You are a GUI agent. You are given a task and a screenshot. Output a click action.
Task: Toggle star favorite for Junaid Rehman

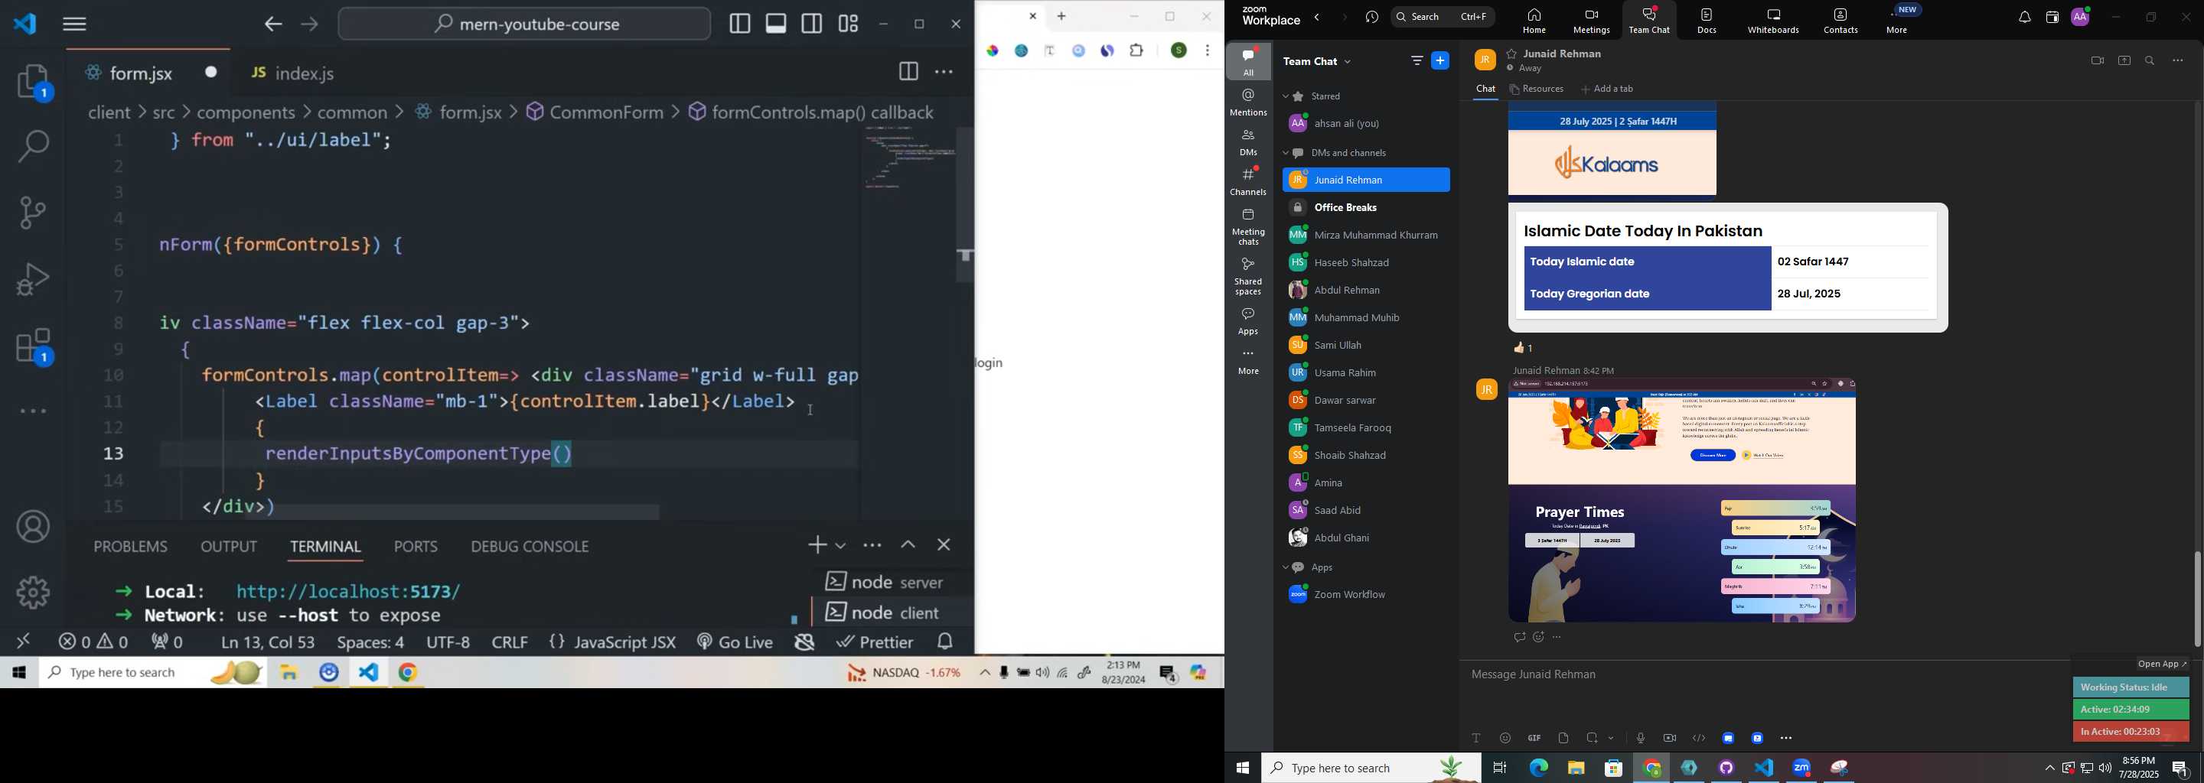pos(1512,54)
